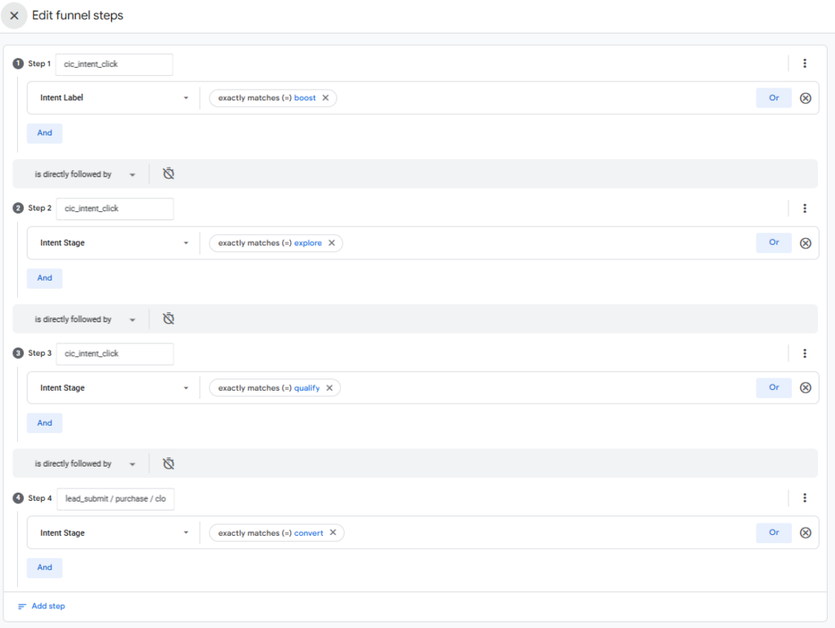Edit the Step 4 name input field
The image size is (835, 628).
point(115,498)
